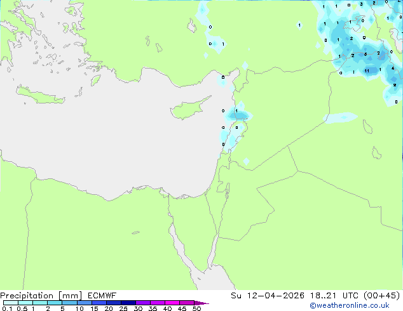Select the 'ECMWF' model label
This screenshot has height=311, width=403.
pos(102,296)
